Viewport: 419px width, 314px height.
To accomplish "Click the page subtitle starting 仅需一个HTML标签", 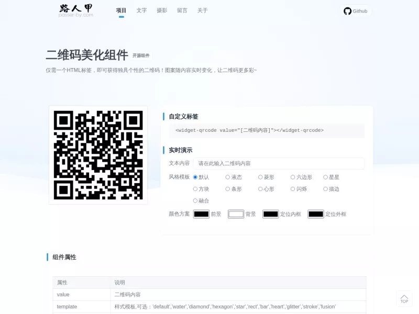I will pos(151,70).
